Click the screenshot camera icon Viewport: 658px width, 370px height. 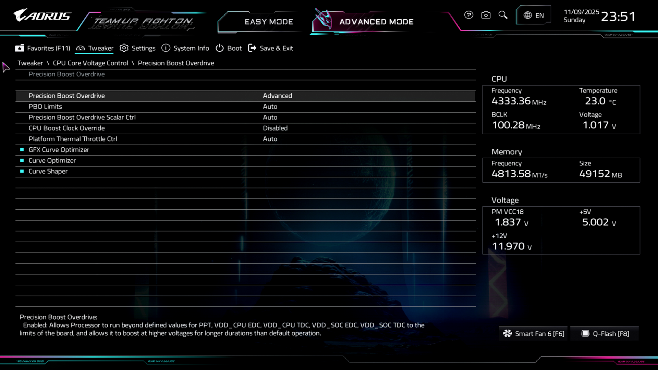(486, 15)
